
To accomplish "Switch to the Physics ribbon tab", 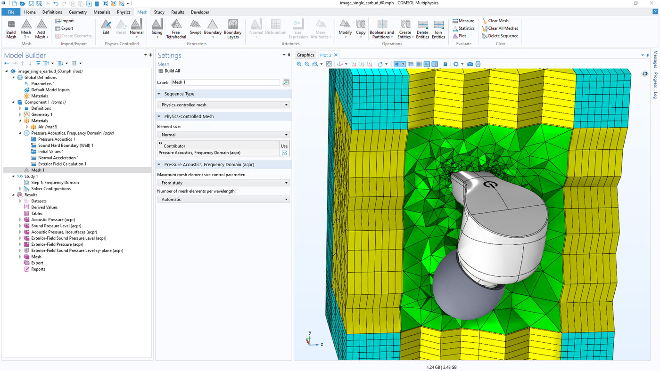I will (124, 12).
